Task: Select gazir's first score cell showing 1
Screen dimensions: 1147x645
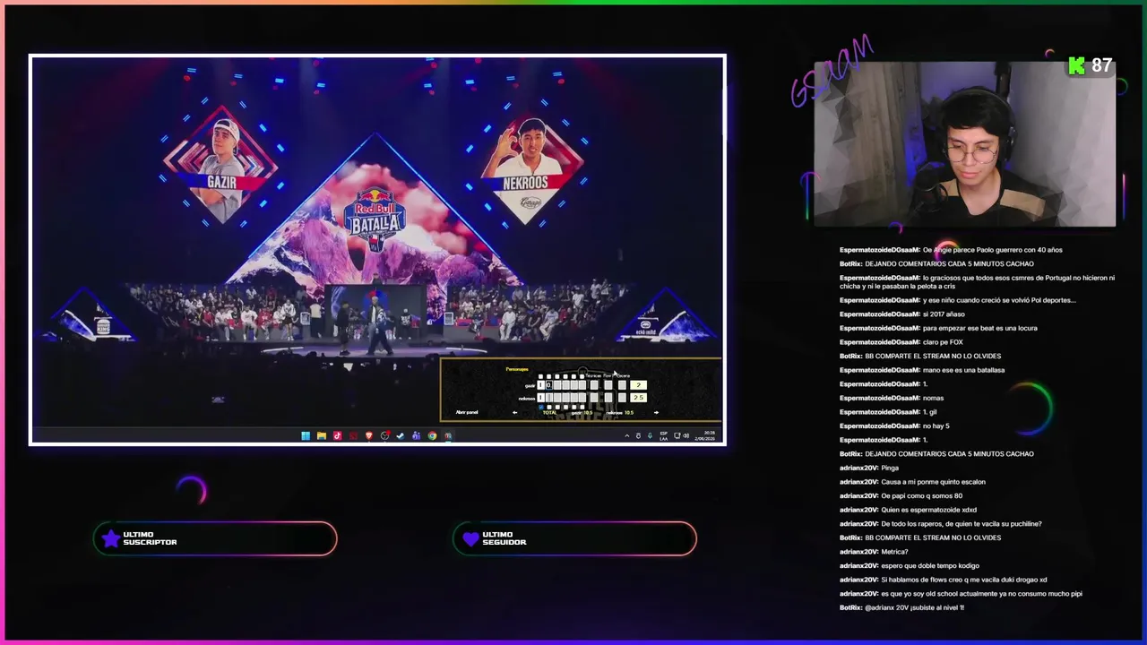Action: point(540,385)
